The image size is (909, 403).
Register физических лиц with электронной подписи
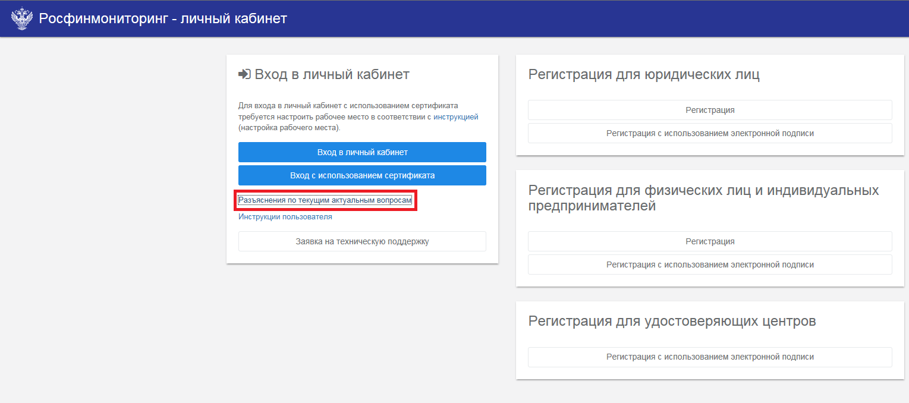pos(710,265)
